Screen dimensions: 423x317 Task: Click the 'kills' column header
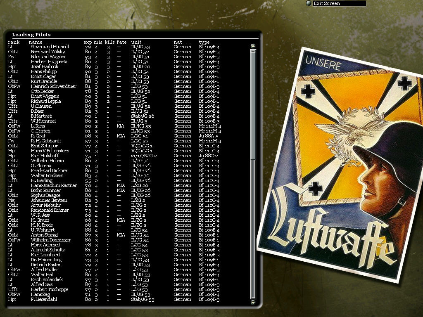tap(110, 42)
